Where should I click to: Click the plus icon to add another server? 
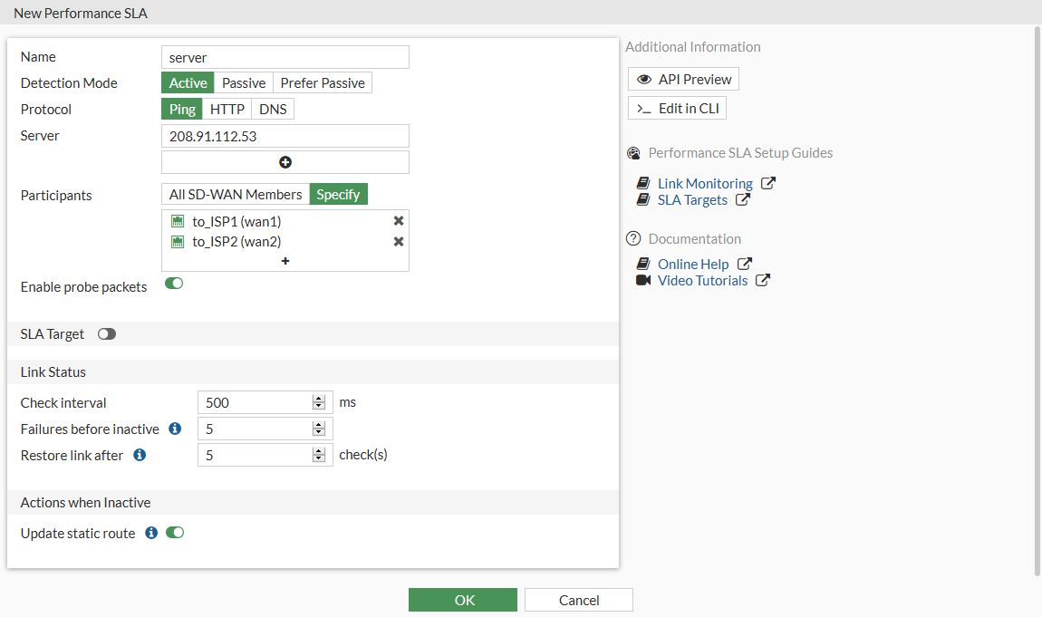285,161
